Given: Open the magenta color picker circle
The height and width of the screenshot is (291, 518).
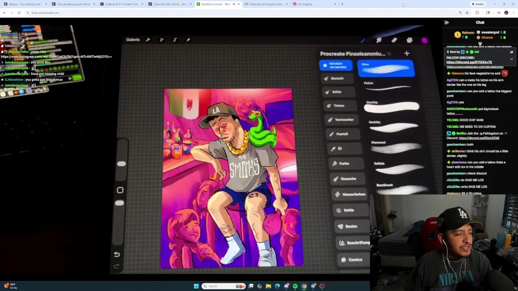Looking at the screenshot, I should [x=425, y=40].
